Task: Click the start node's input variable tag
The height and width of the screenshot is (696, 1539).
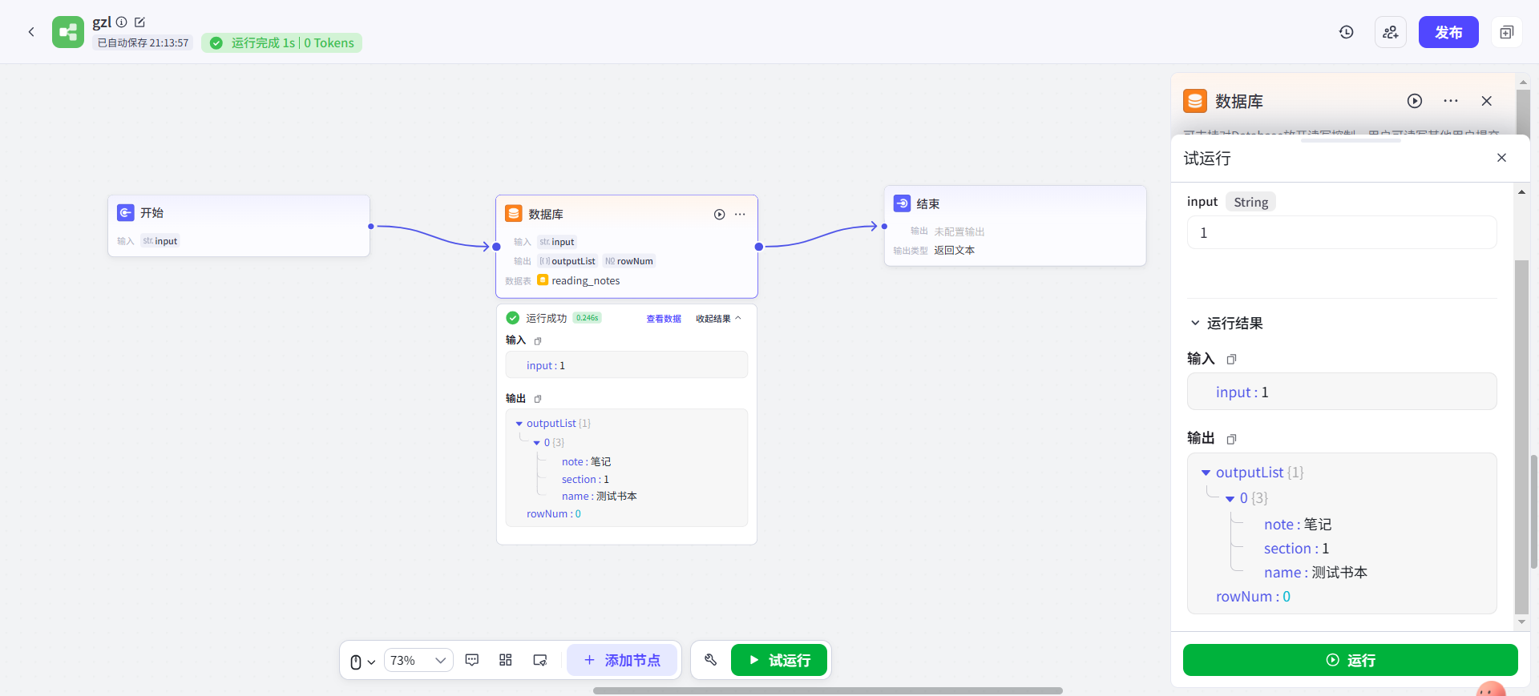Action: click(160, 241)
